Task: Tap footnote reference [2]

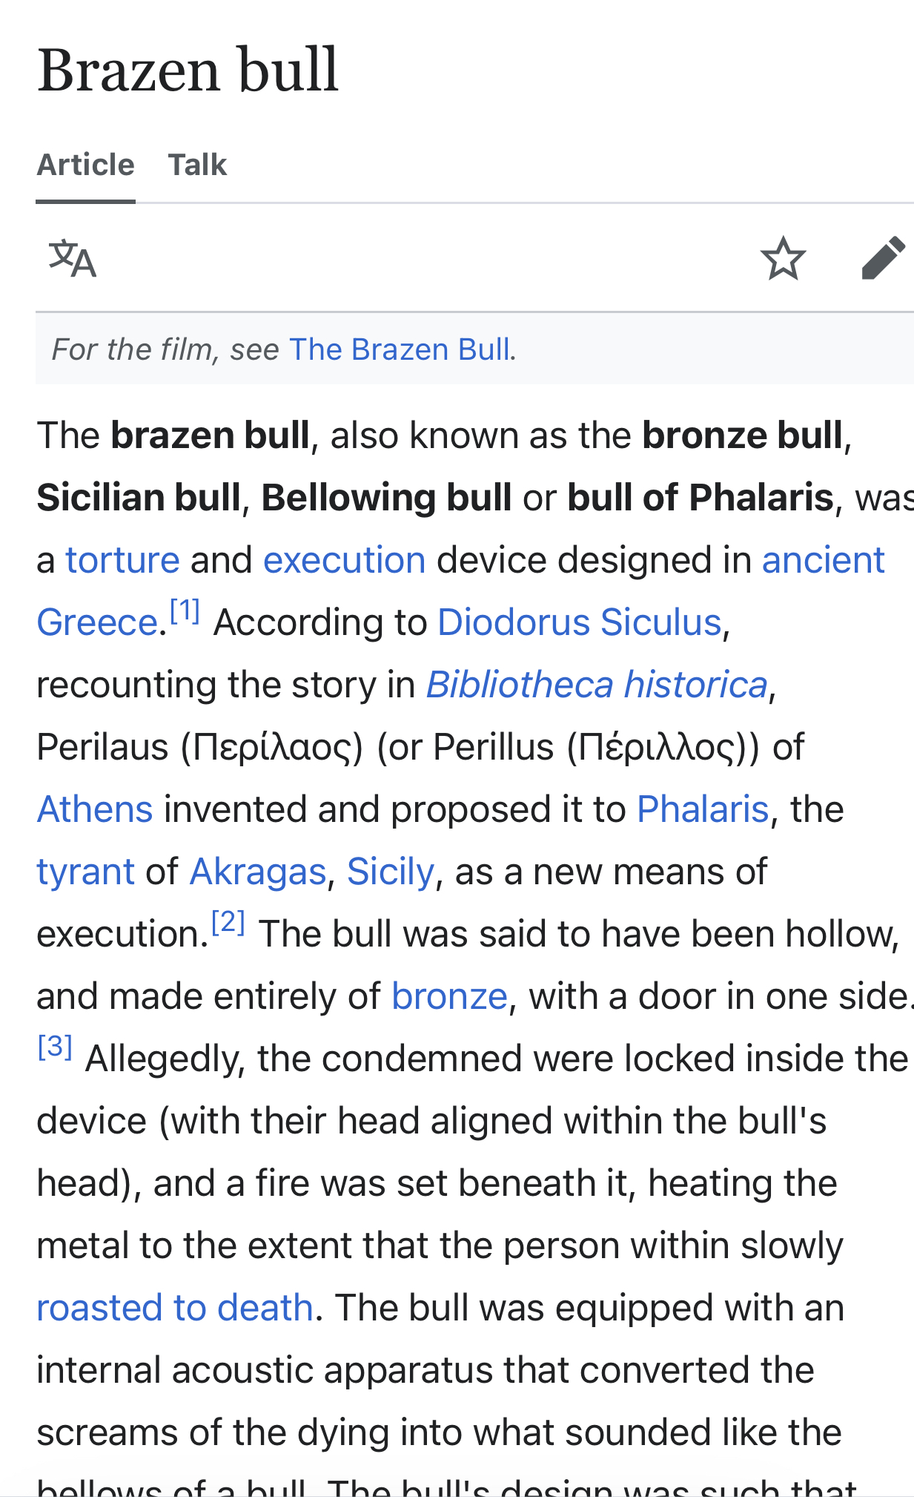Action: pos(228,923)
